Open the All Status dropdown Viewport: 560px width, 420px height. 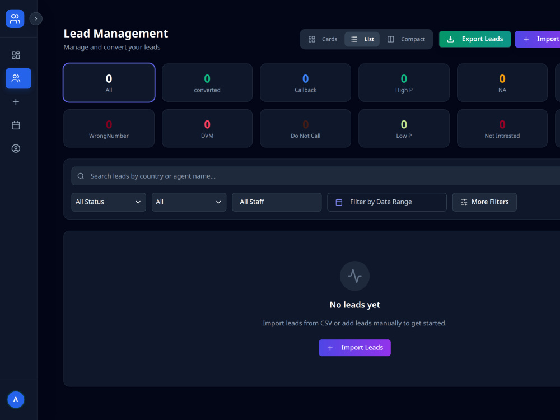pyautogui.click(x=109, y=202)
